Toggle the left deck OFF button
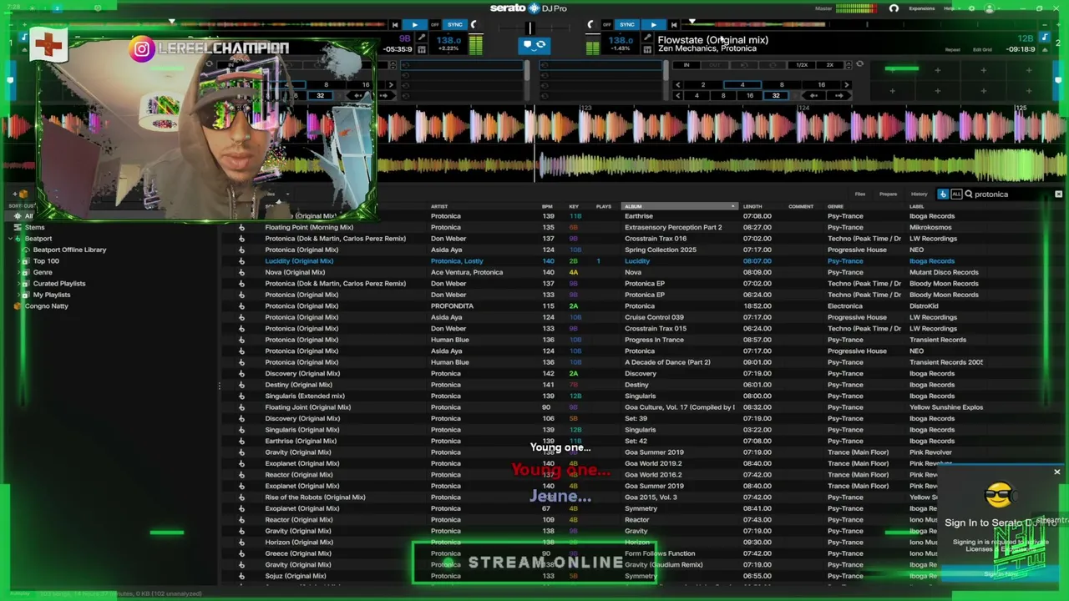 click(434, 25)
